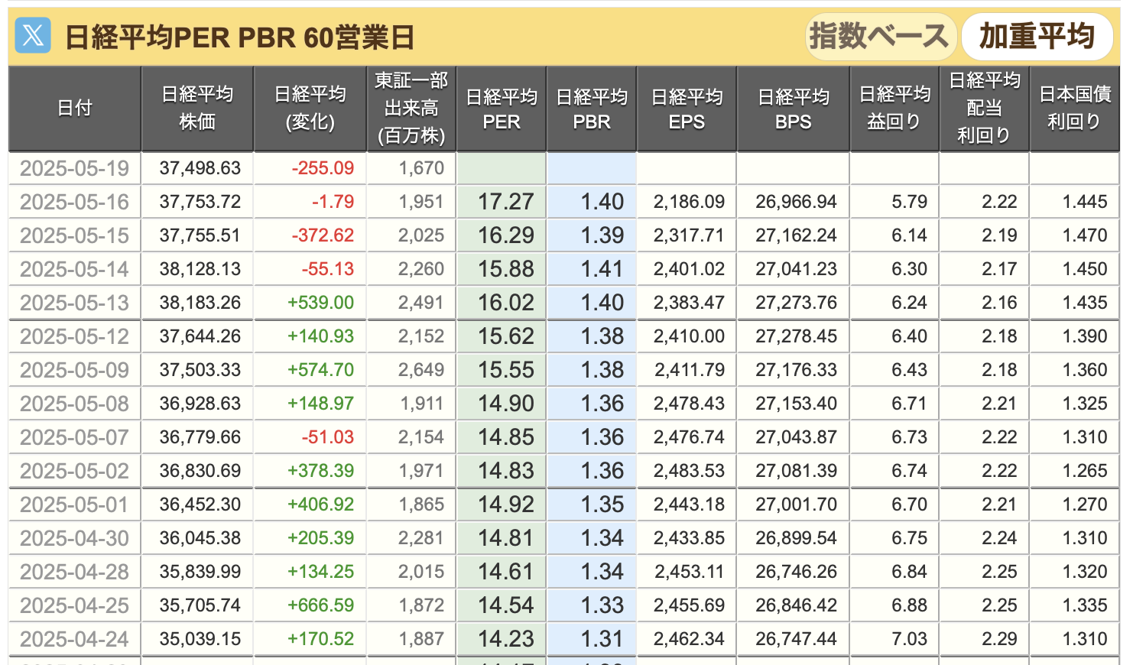Viewport: 1133px width, 665px height.
Task: Click the 日経平均BPS column header
Action: tap(794, 109)
